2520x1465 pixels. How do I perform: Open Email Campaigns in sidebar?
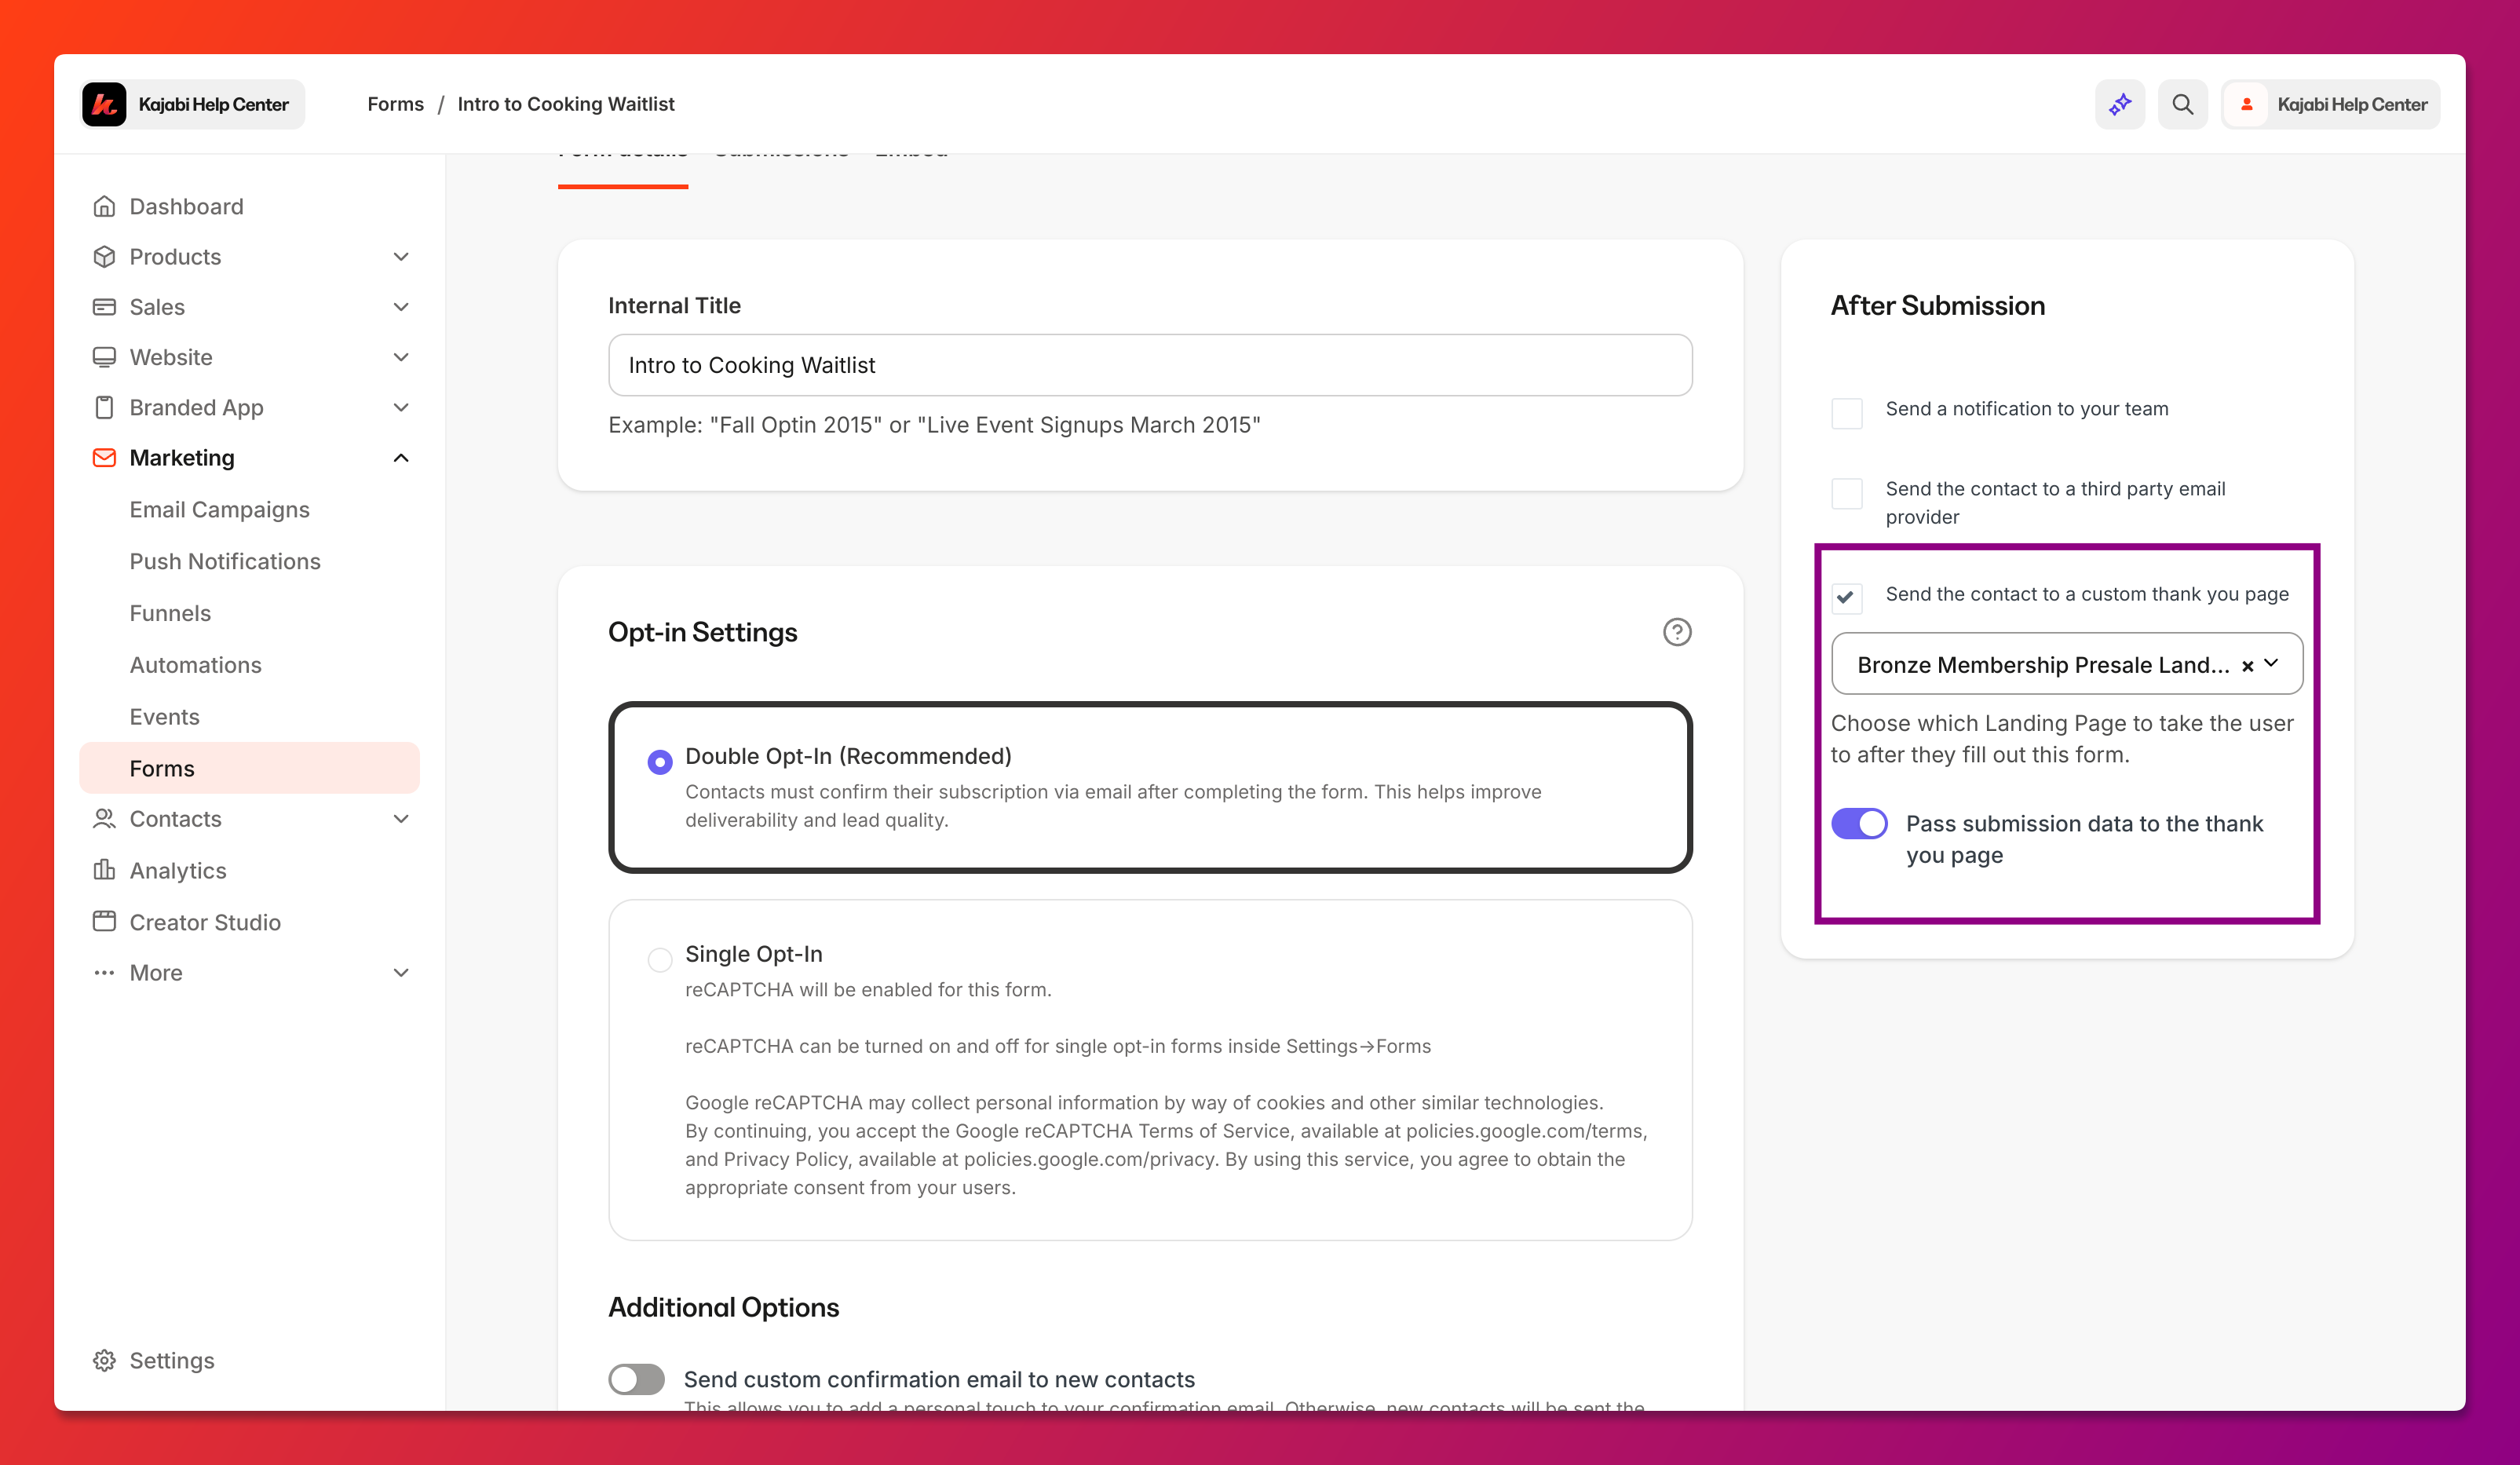219,509
